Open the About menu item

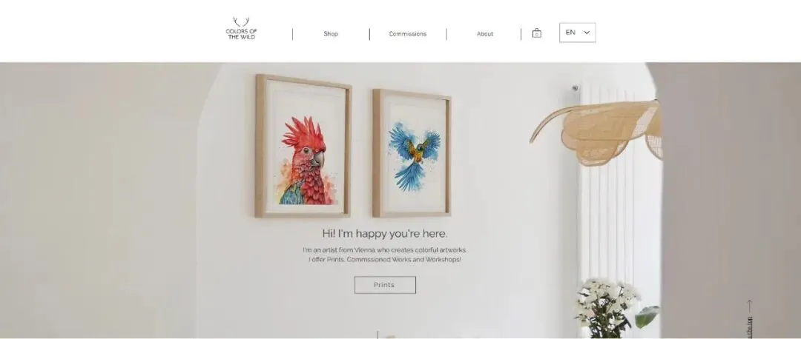(485, 34)
